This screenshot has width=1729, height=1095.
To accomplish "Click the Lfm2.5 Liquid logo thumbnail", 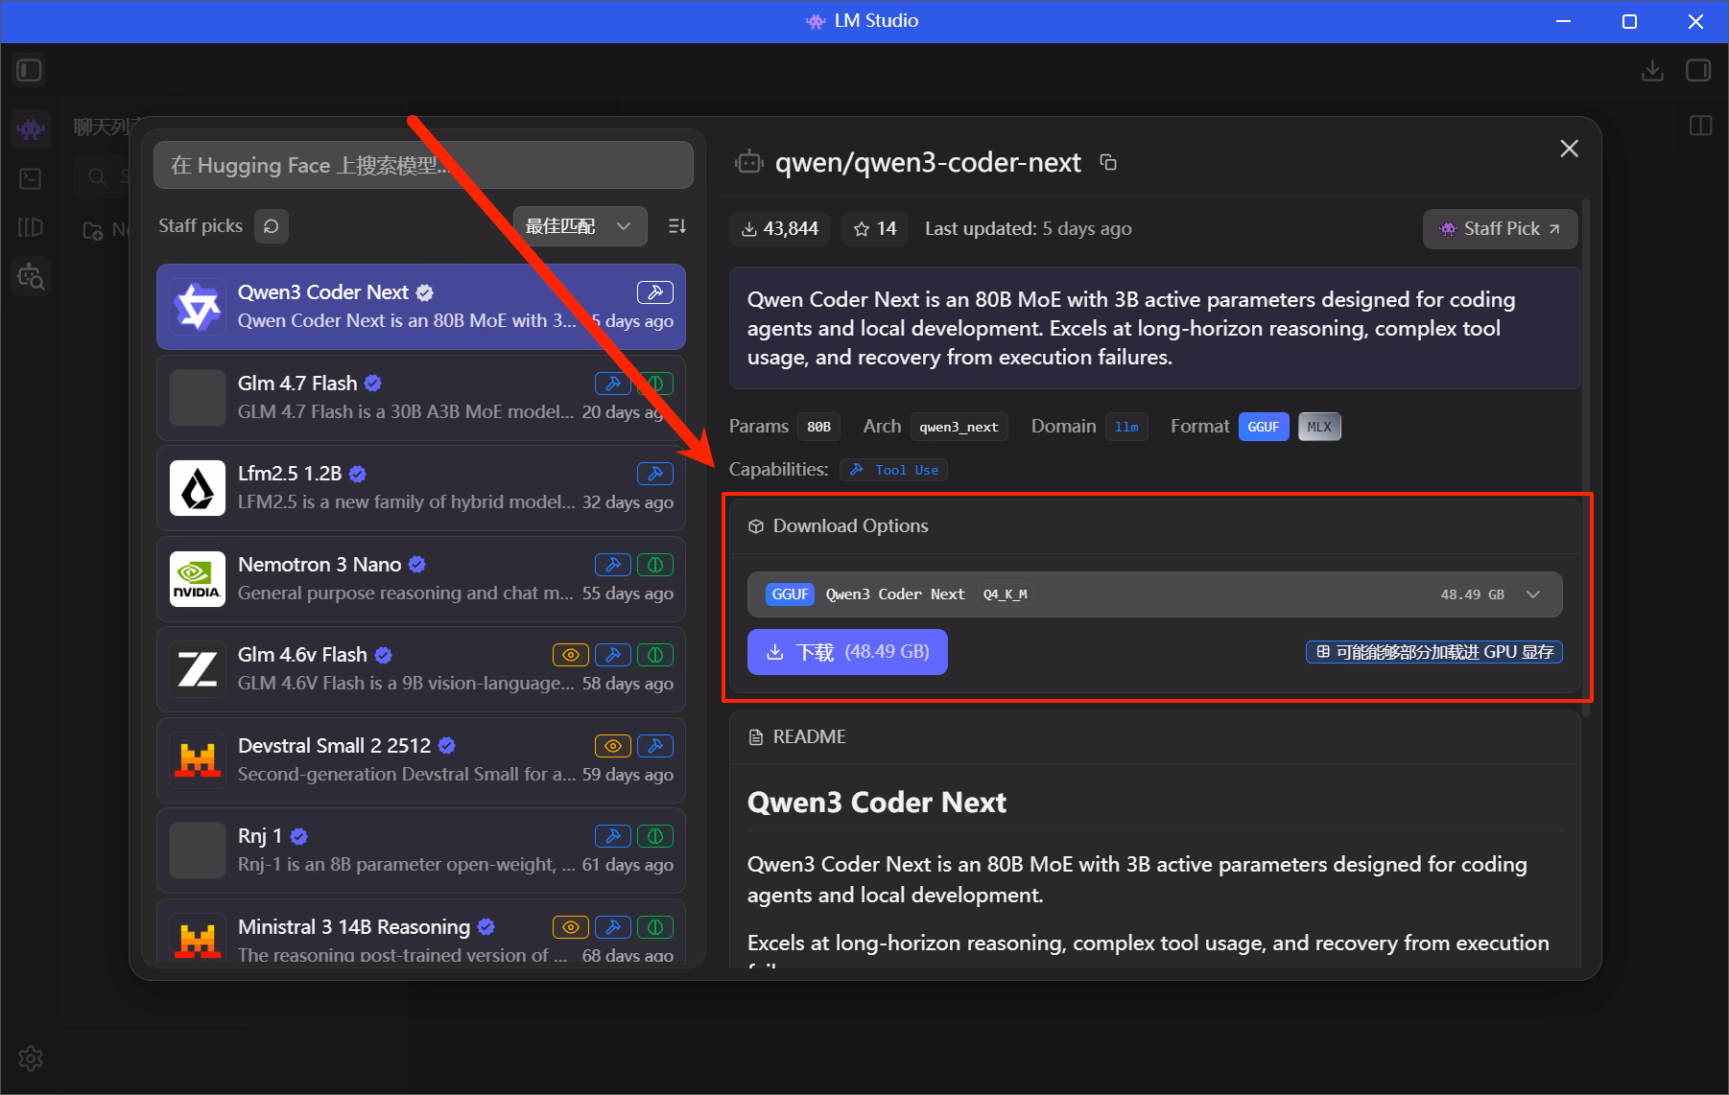I will point(198,488).
